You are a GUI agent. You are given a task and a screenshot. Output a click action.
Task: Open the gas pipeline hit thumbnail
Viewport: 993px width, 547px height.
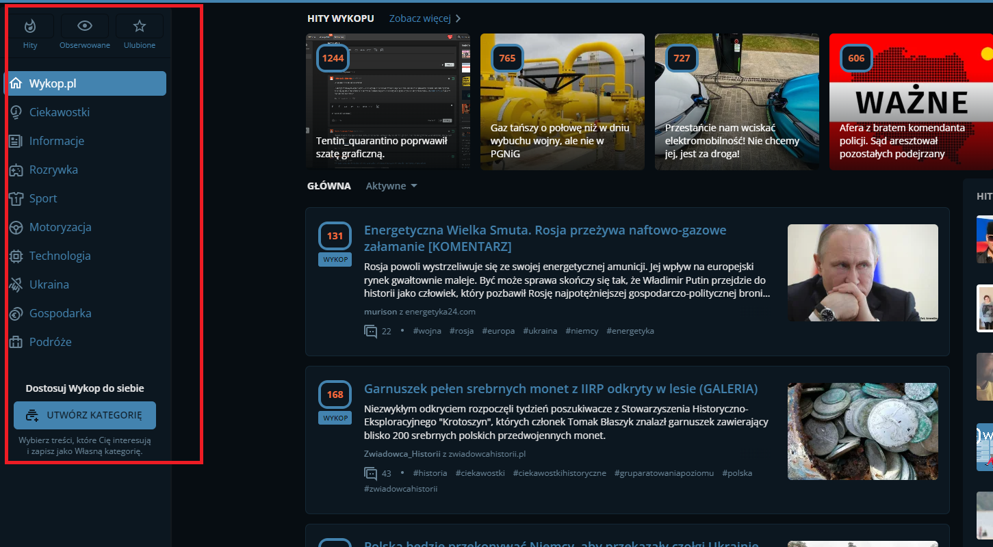click(562, 101)
